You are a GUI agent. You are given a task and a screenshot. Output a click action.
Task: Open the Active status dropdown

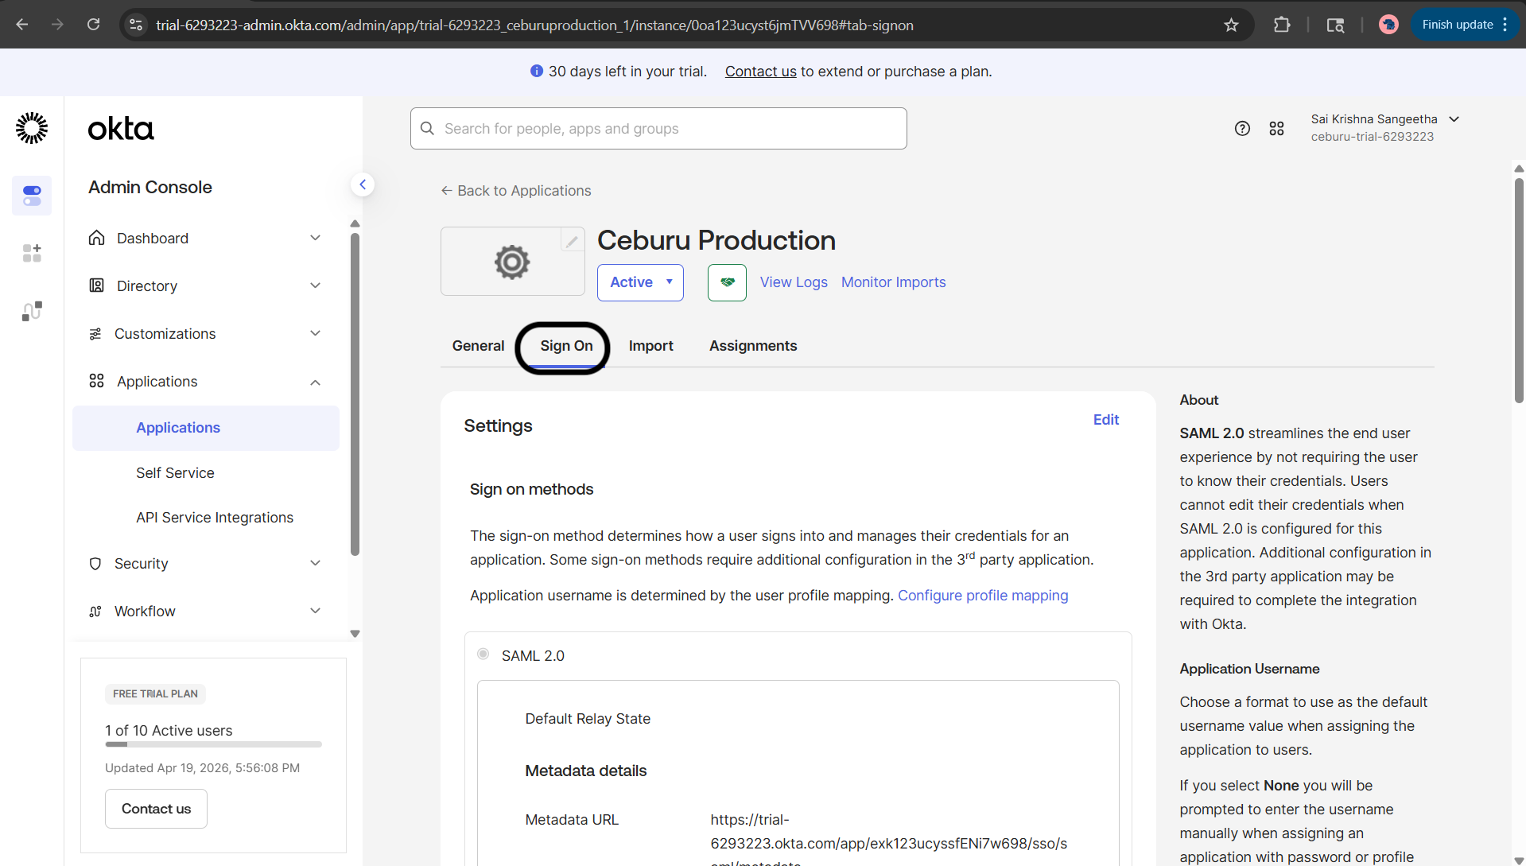640,282
